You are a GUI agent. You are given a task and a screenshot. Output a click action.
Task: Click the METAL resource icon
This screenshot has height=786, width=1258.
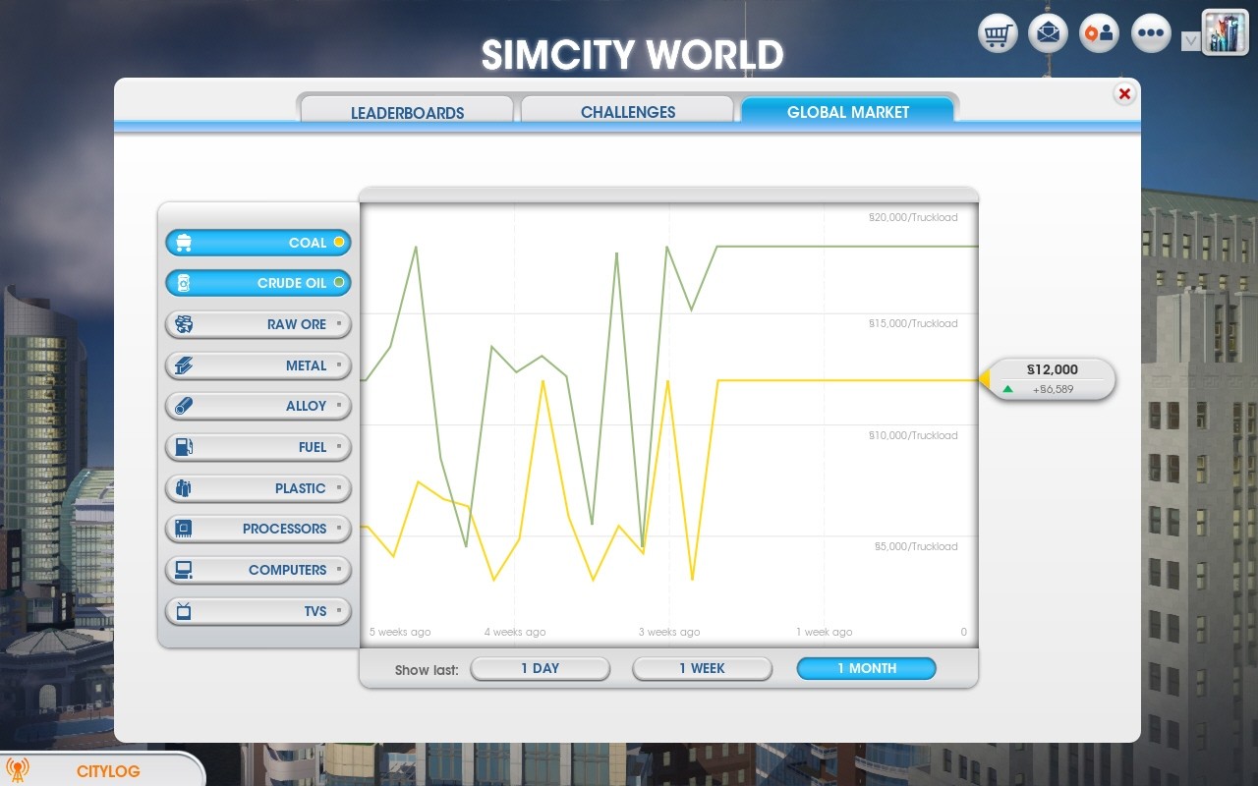pos(186,365)
